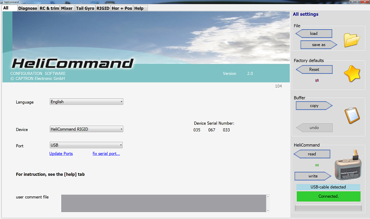Click the serial number value 035

point(197,130)
